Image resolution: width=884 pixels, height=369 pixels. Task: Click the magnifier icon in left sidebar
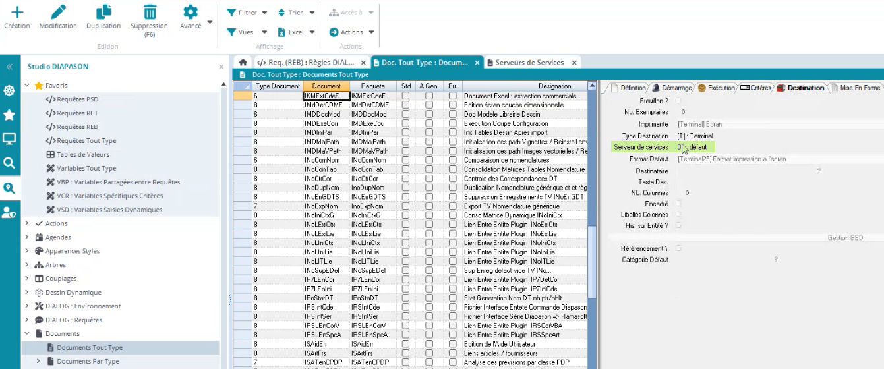point(9,163)
